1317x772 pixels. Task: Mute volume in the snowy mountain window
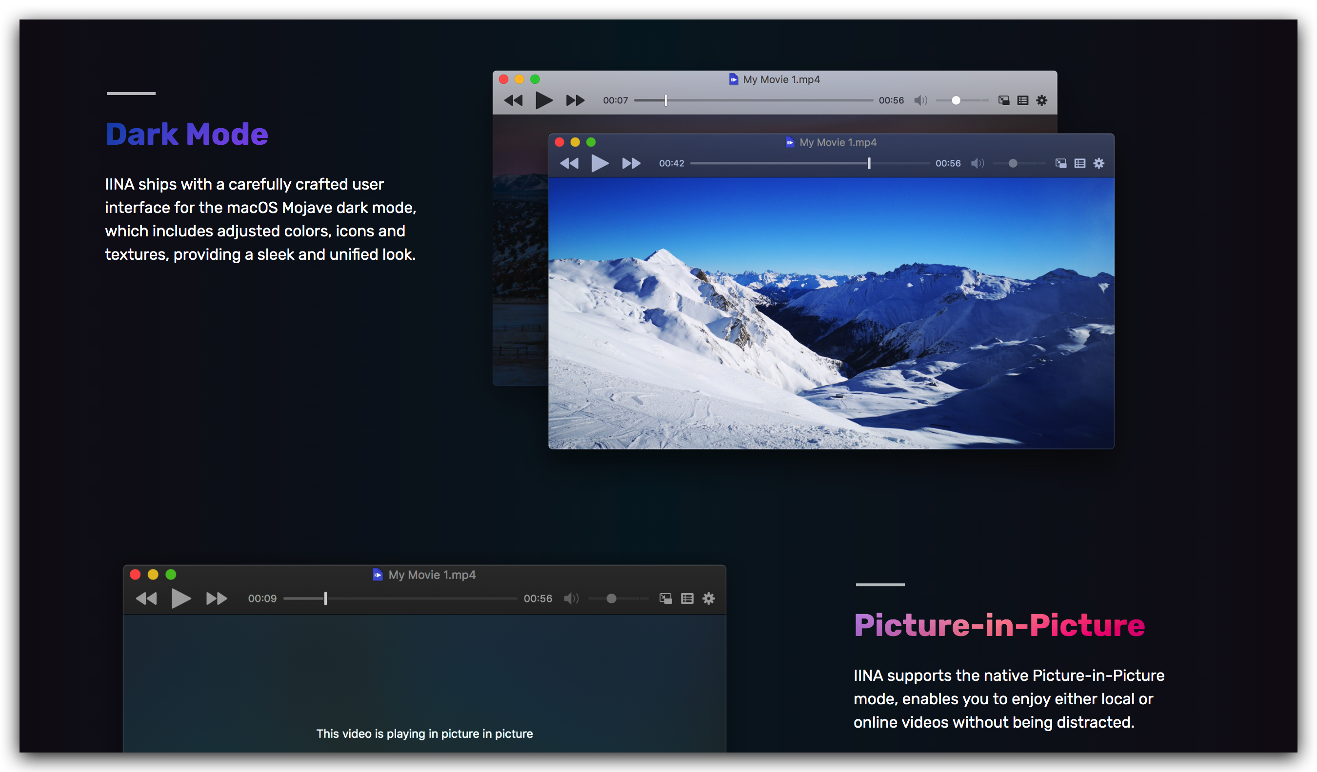click(x=978, y=163)
